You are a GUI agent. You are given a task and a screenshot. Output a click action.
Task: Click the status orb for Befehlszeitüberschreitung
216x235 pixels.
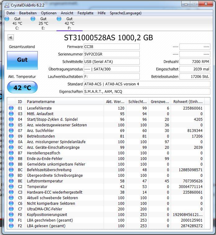pyautogui.click(x=11, y=170)
